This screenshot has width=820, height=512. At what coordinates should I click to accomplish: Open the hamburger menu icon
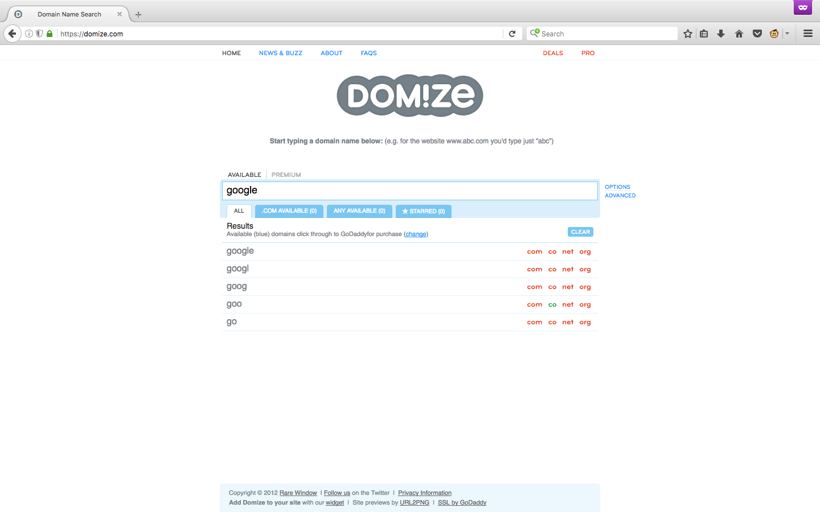click(807, 34)
